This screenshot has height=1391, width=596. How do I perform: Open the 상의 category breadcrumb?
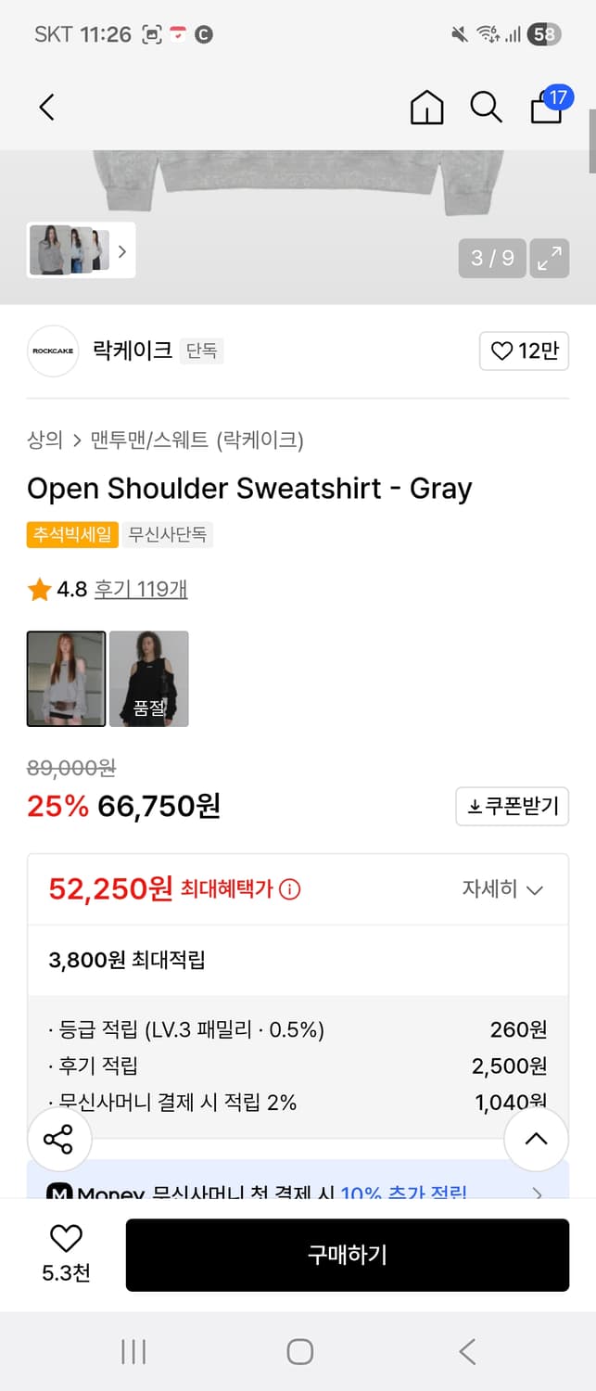tap(44, 440)
